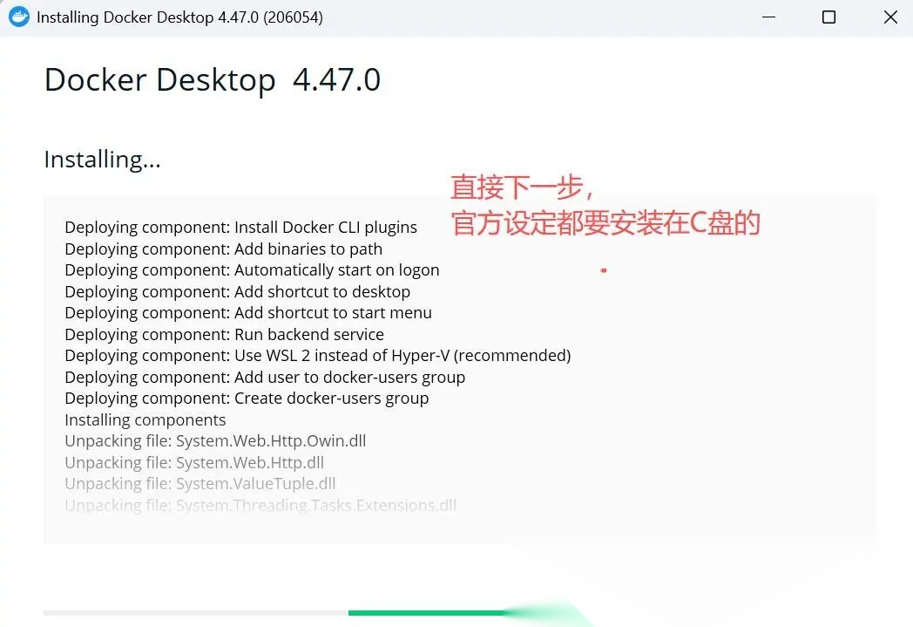Select the 'Add shortcut to start menu' line
Image resolution: width=913 pixels, height=627 pixels.
click(x=248, y=313)
